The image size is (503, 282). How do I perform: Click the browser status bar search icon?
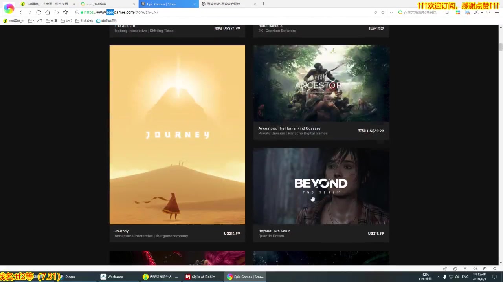coord(495,269)
